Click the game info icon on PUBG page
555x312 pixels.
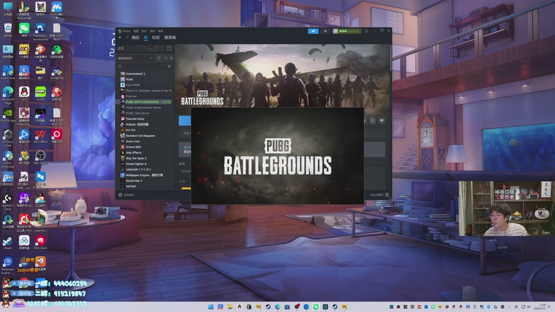373,121
